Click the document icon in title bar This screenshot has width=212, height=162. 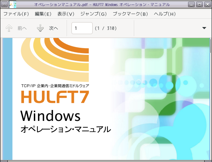pos(13,5)
